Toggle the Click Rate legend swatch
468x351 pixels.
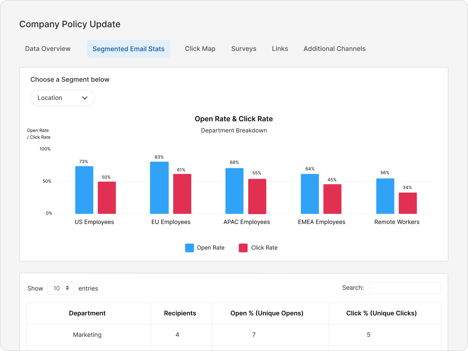[243, 248]
